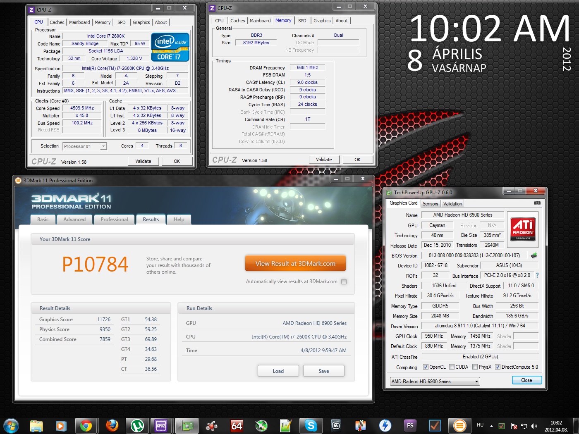Open the SPD tab in the CPU-Z Memory window
The width and height of the screenshot is (579, 434).
pos(302,21)
